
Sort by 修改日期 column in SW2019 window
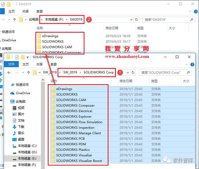click(112, 28)
